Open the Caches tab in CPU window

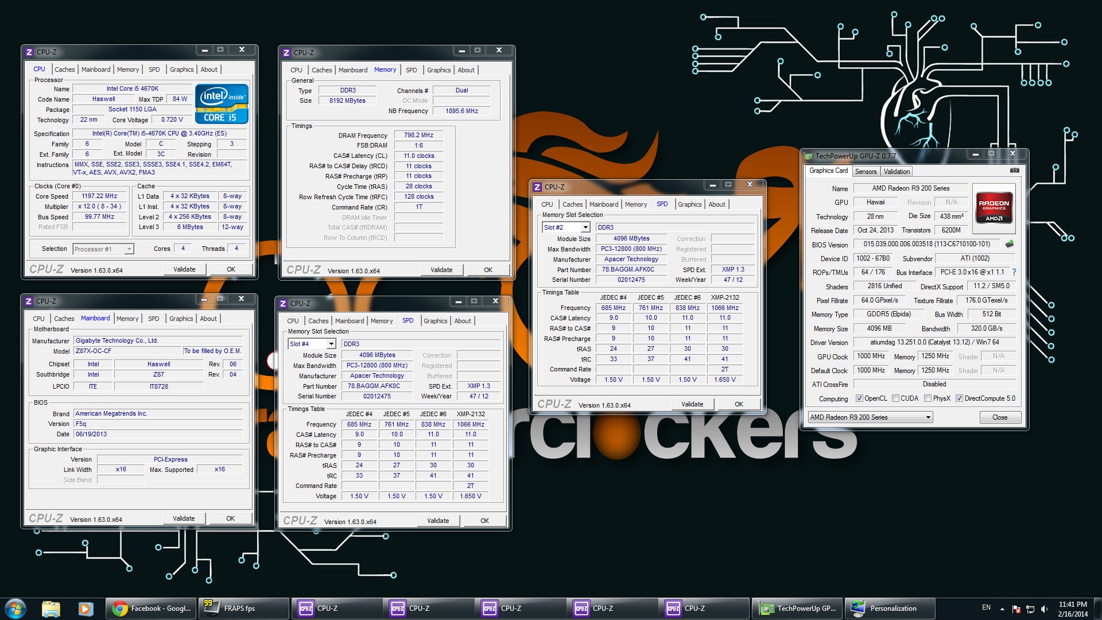[64, 69]
